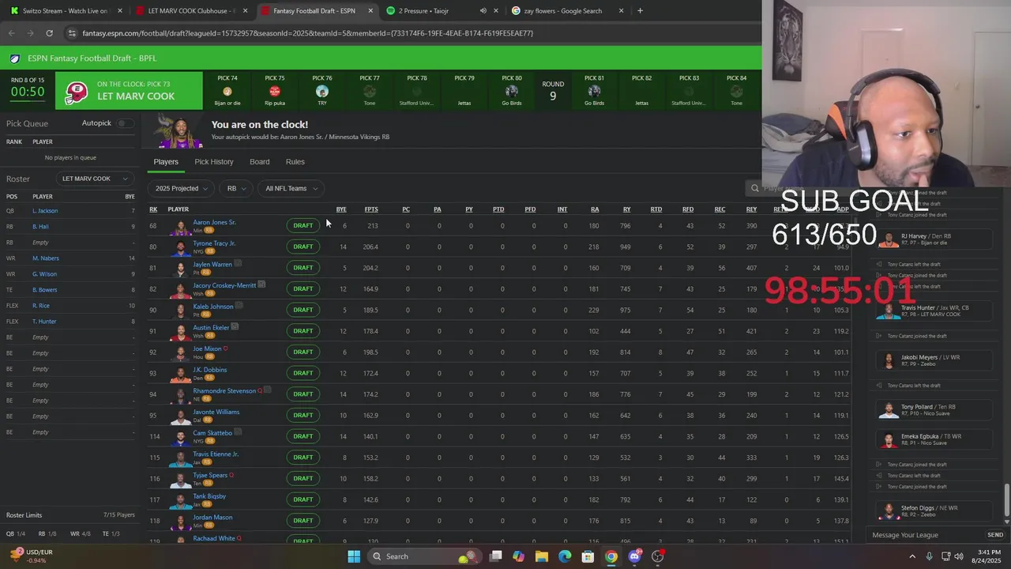Click Pick 75 Rip puka team icon
Viewport: 1011px width, 569px height.
pyautogui.click(x=275, y=92)
